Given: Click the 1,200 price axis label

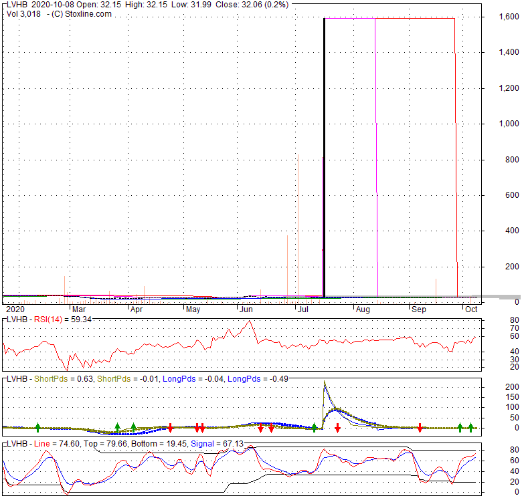Looking at the screenshot, I should tap(509, 88).
